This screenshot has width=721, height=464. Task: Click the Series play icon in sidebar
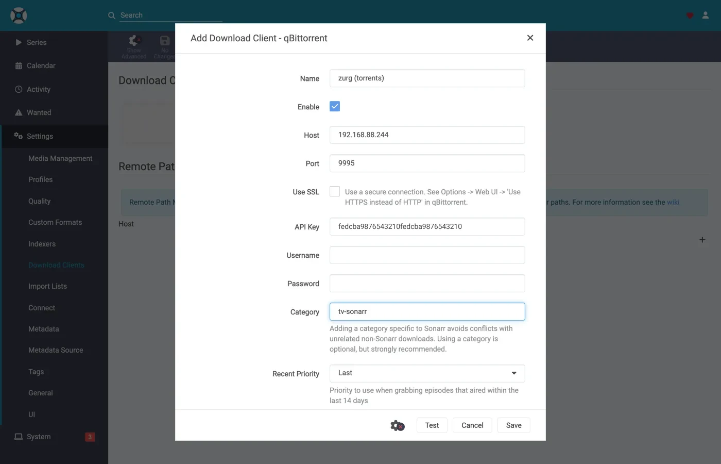pyautogui.click(x=19, y=42)
